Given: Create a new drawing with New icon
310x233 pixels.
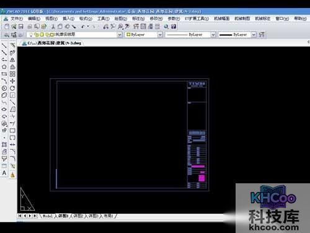Looking at the screenshot, I should tap(7, 27).
